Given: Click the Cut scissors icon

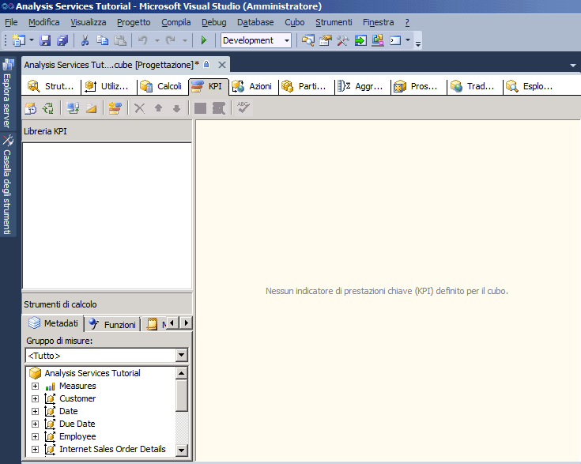Looking at the screenshot, I should click(85, 40).
